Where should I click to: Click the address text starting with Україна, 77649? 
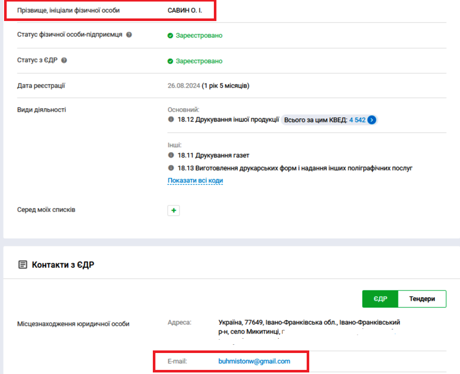point(309,322)
